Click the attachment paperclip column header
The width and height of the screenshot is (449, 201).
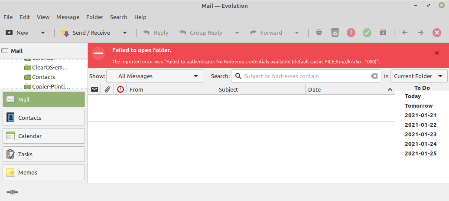click(107, 89)
